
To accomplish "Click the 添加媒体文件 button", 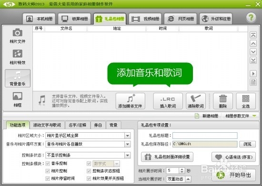I will tap(131, 101).
